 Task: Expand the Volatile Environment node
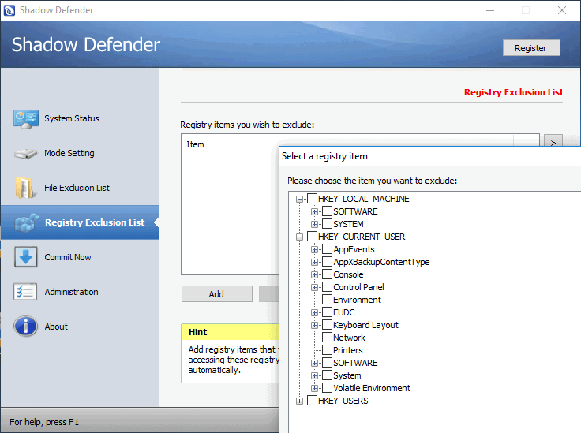[314, 388]
